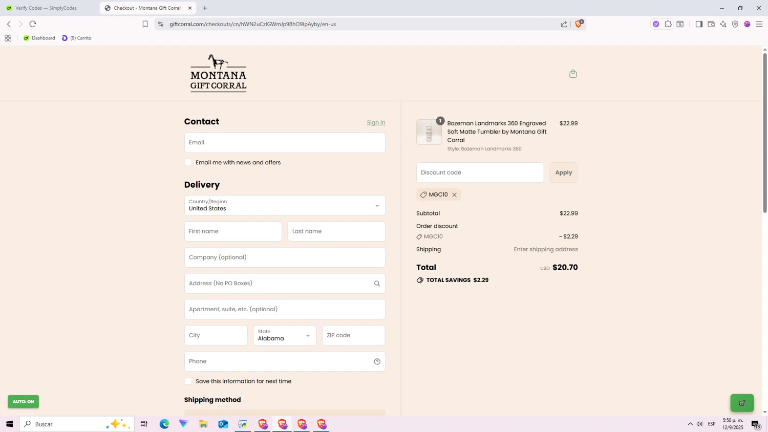Expand the Country/Region dropdown
The width and height of the screenshot is (768, 432).
(x=285, y=205)
